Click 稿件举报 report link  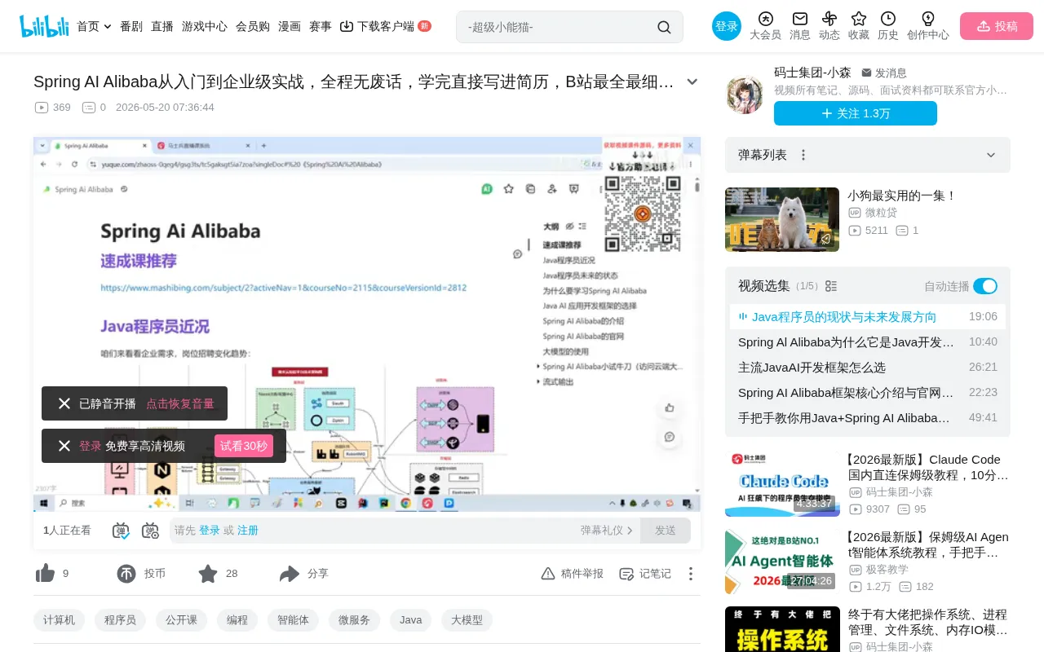point(573,574)
